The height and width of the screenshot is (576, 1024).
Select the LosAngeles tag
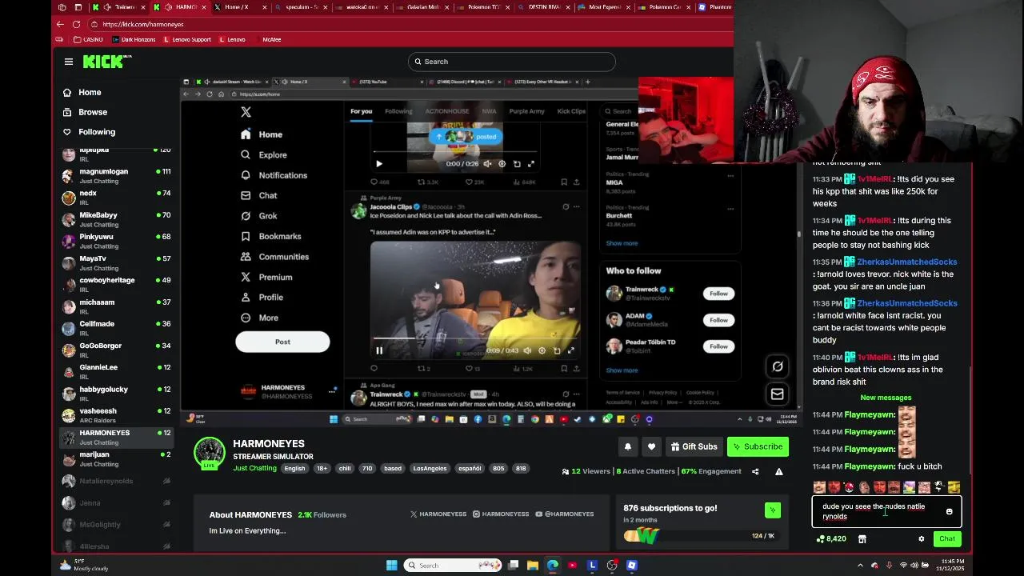pos(430,468)
